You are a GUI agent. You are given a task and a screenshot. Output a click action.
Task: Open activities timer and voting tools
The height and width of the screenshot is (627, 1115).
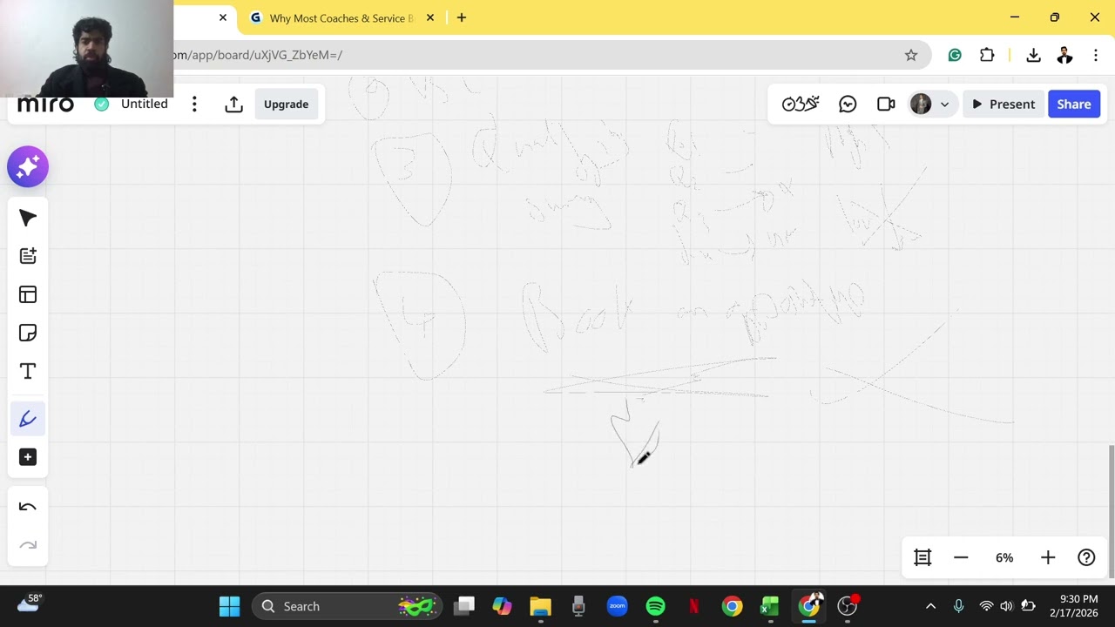801,104
